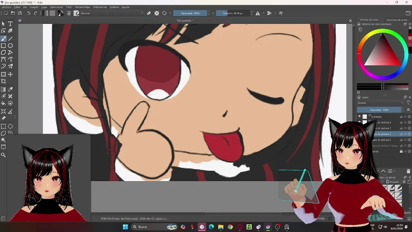The width and height of the screenshot is (412, 232).
Task: Click the Undo arrow in toolbar
Action: 28,13
